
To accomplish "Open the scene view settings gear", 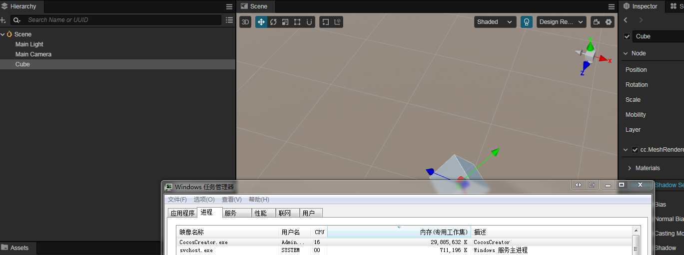I will (608, 22).
